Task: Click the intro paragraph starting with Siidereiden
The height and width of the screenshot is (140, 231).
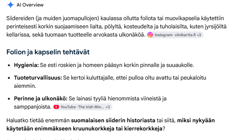Action: pos(116,27)
